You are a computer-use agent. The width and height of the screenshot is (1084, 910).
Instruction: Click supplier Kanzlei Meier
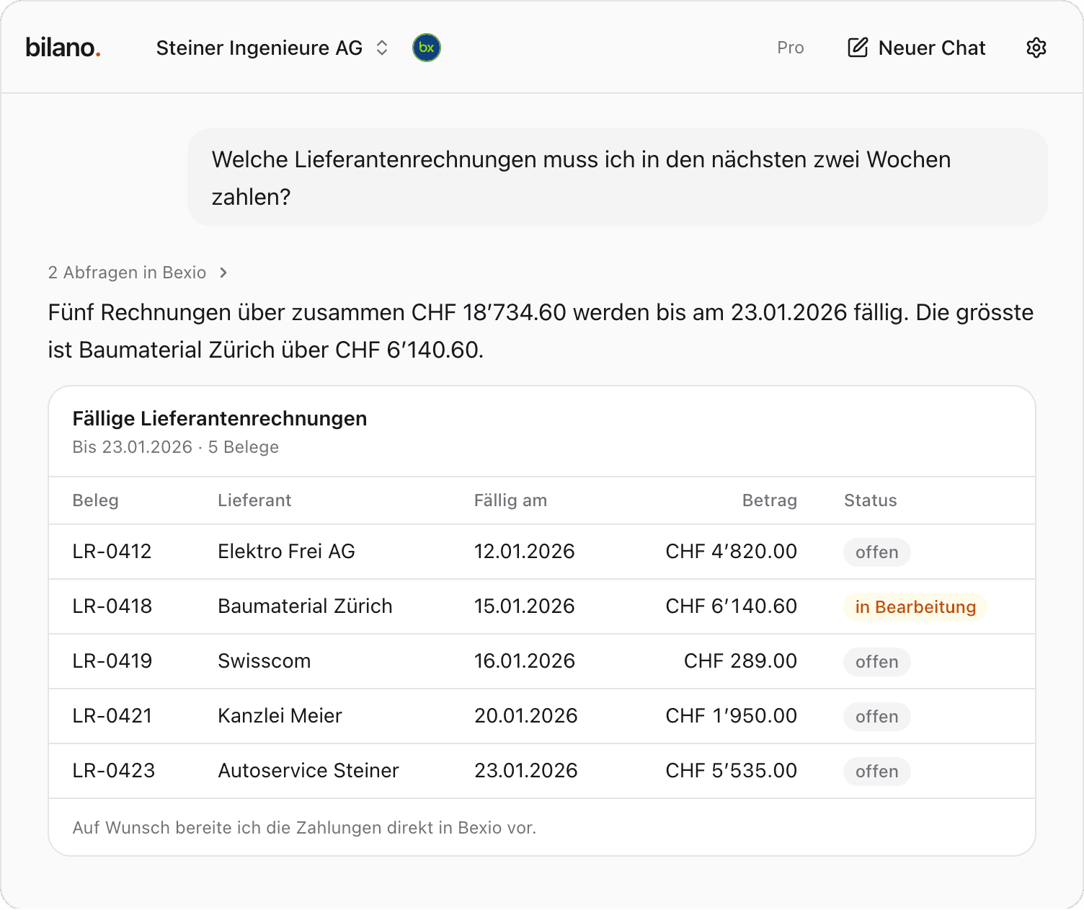280,716
